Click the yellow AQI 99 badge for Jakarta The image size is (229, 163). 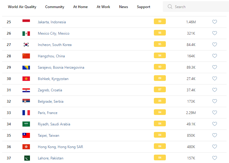[x=160, y=21]
